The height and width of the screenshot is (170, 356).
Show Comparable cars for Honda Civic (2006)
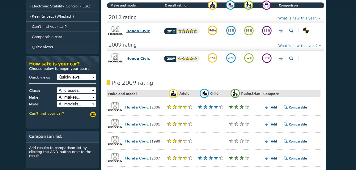coord(295,107)
